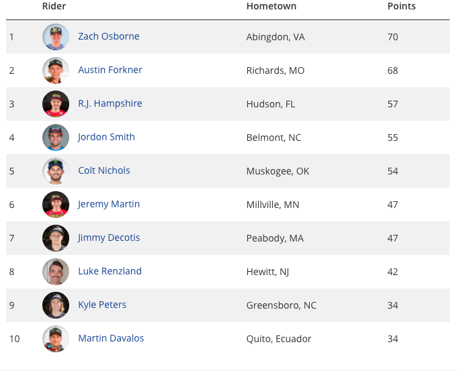The height and width of the screenshot is (371, 457).
Task: Open R.J. Hampshire rider page
Action: 110,103
